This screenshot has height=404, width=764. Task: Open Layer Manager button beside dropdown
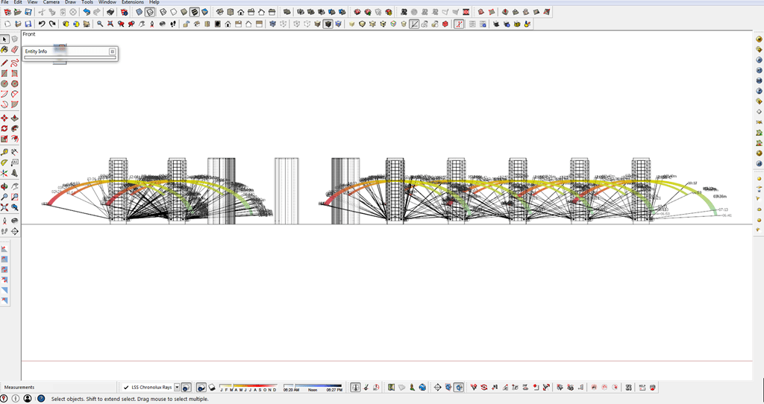[x=186, y=388]
